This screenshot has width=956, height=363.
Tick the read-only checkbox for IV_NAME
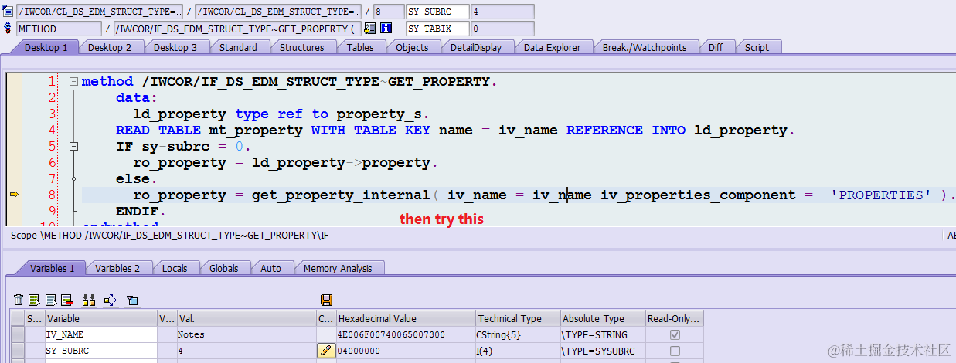(x=675, y=334)
